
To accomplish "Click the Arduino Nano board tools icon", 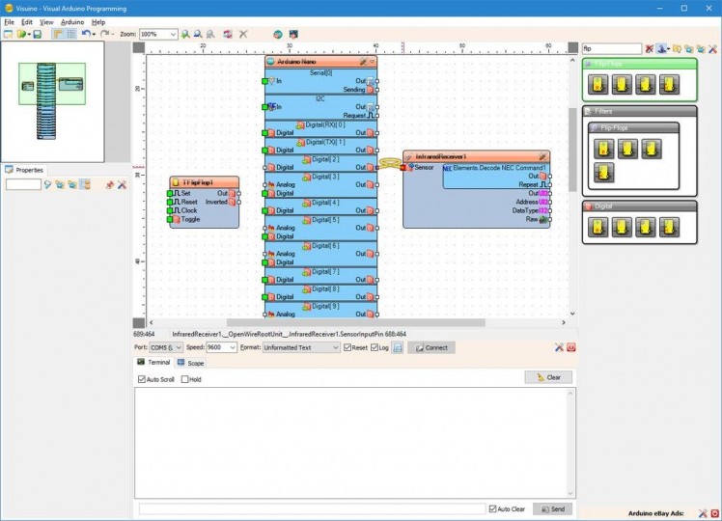I will [x=363, y=61].
